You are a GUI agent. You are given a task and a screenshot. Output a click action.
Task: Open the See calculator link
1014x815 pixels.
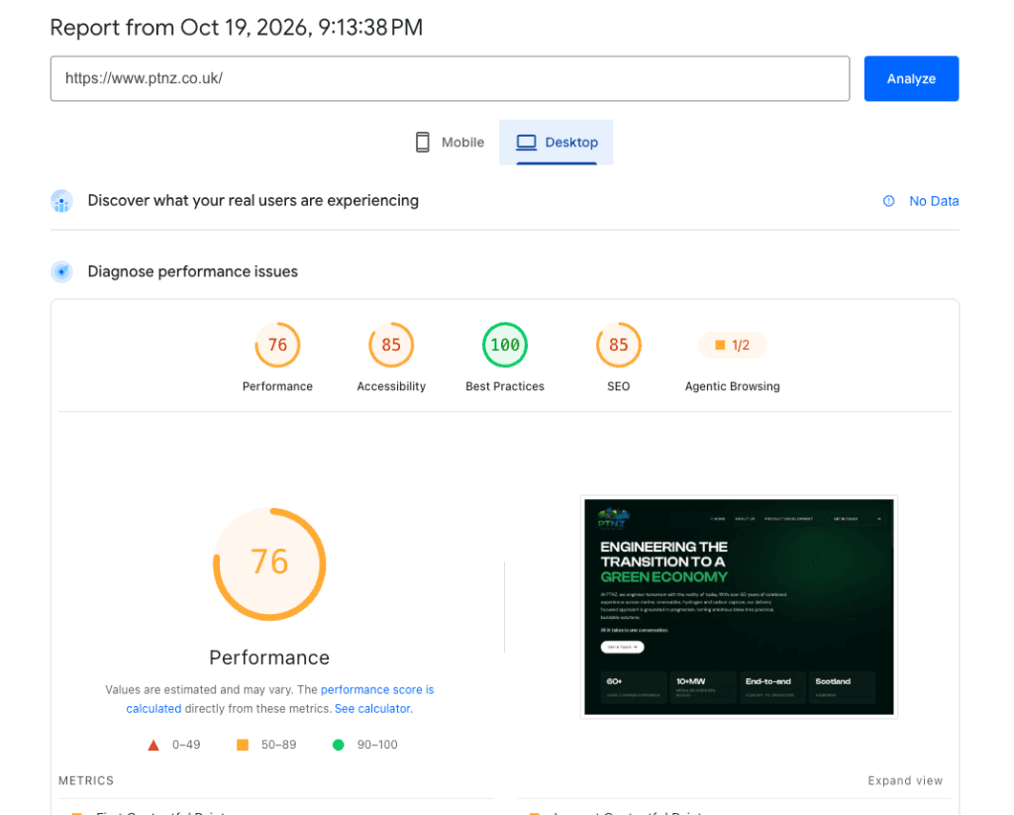coord(373,709)
